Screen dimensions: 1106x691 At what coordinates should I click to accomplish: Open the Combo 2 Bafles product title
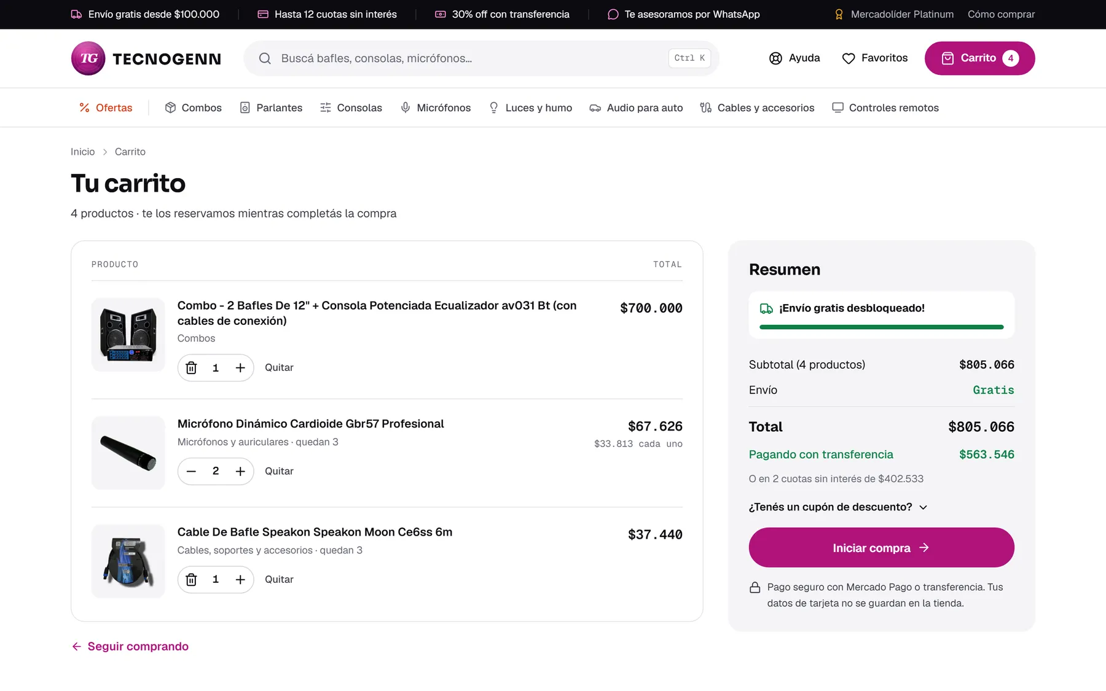377,313
